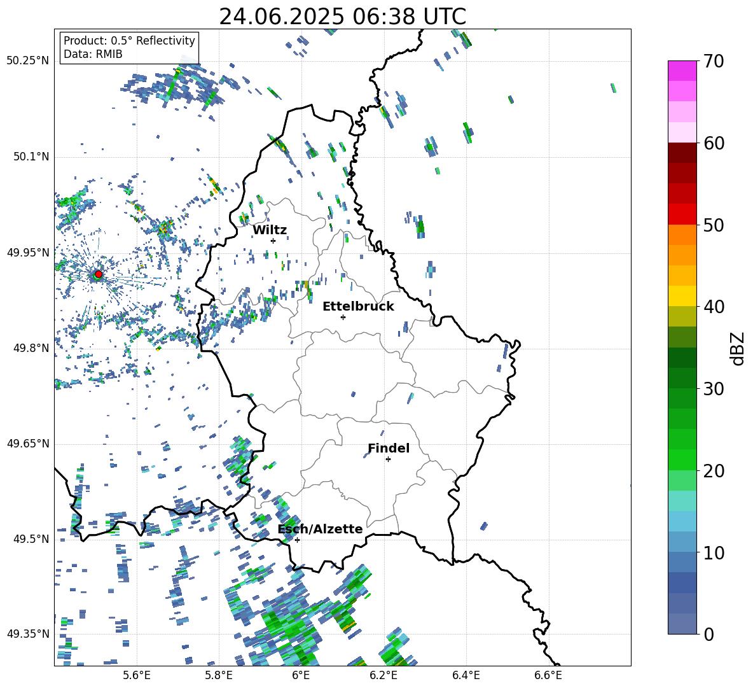Click the Product: 0.5° Reflectivity text
The image size is (753, 688).
point(129,41)
